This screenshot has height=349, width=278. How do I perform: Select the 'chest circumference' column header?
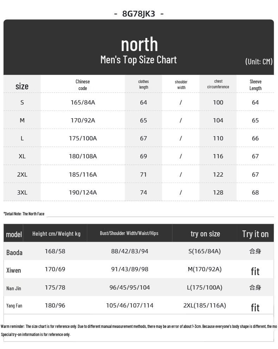(218, 84)
